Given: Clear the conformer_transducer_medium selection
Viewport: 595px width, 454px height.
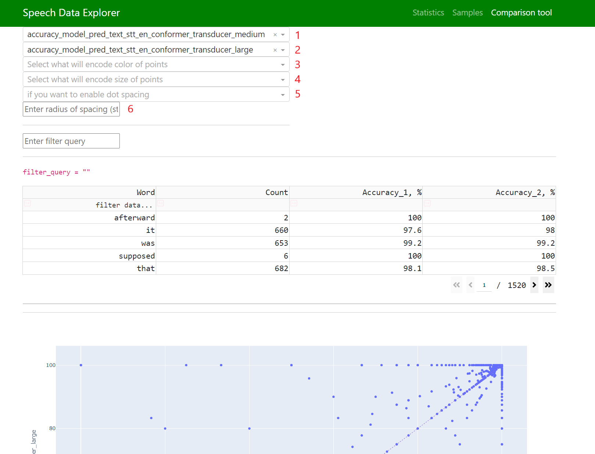Looking at the screenshot, I should click(x=275, y=35).
